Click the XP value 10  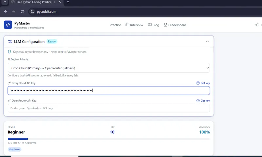coord(112,132)
